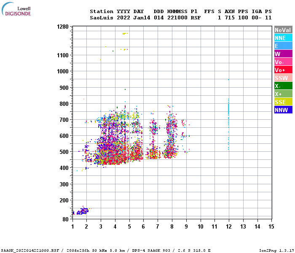Click the IGA value 00-
This screenshot has height=253, width=295.
coord(257,18)
